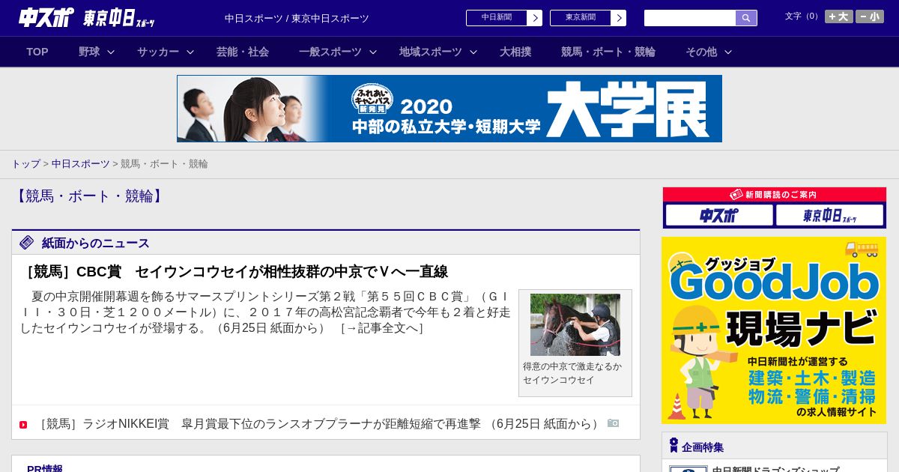Click the 【競馬・ボート・競輪】 page title
This screenshot has width=899, height=472.
pyautogui.click(x=89, y=196)
